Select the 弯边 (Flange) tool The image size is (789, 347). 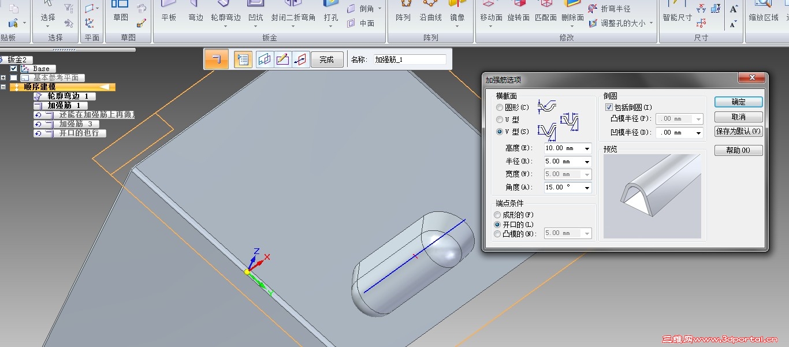coord(196,12)
